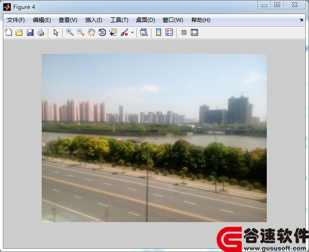The image size is (309, 252).
Task: Open the 插入(I) menu
Action: click(x=94, y=20)
